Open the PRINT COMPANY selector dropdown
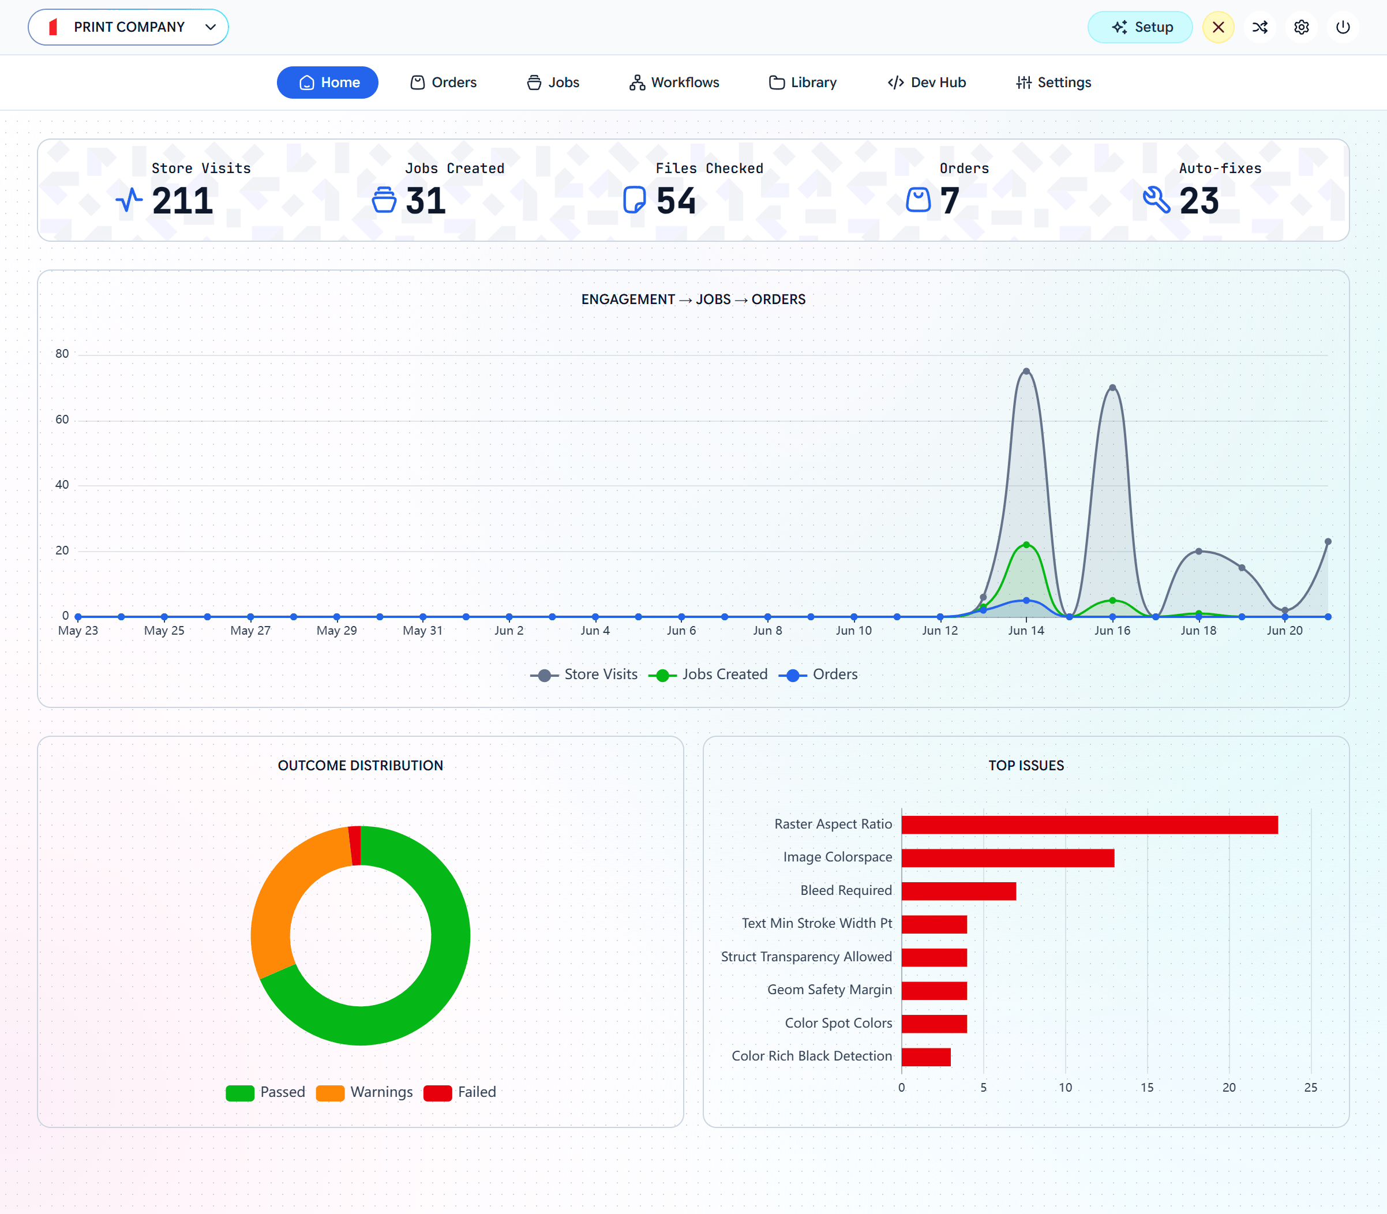The height and width of the screenshot is (1214, 1387). coord(128,27)
